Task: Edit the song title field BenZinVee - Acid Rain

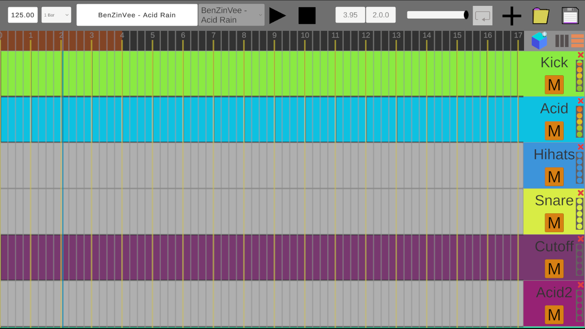Action: coord(137,15)
